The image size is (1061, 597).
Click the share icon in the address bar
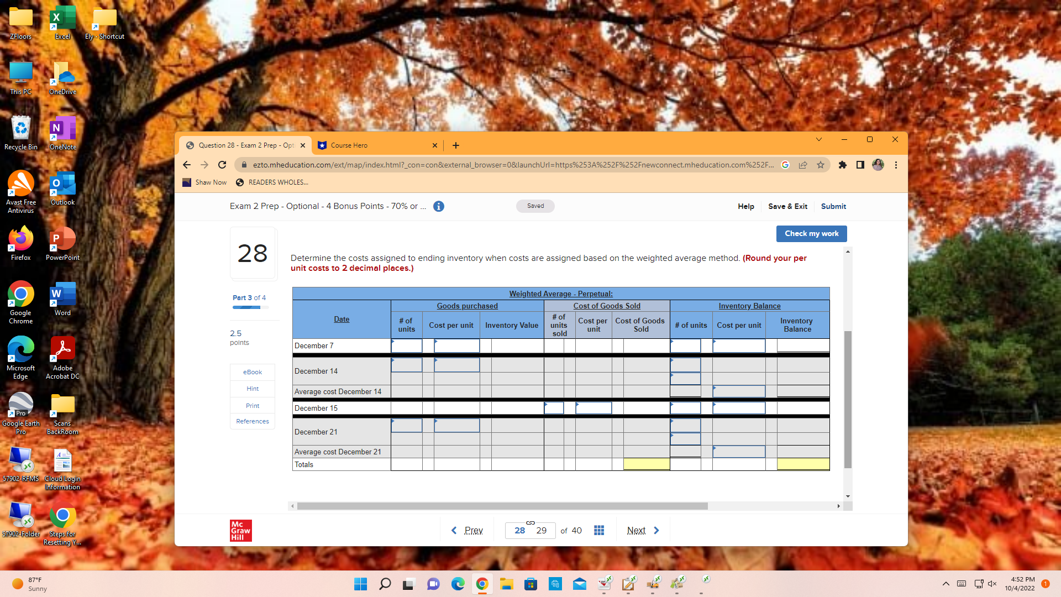click(x=803, y=165)
